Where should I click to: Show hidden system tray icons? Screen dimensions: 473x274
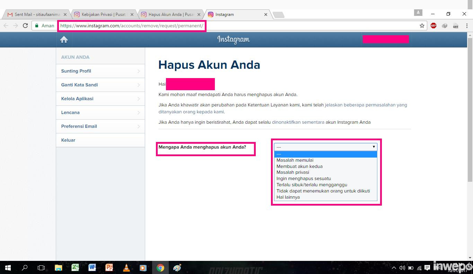click(394, 268)
